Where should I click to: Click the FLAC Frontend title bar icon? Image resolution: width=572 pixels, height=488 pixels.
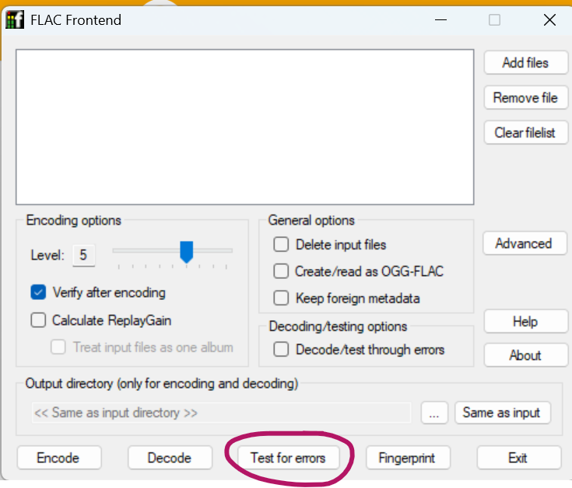[x=15, y=20]
